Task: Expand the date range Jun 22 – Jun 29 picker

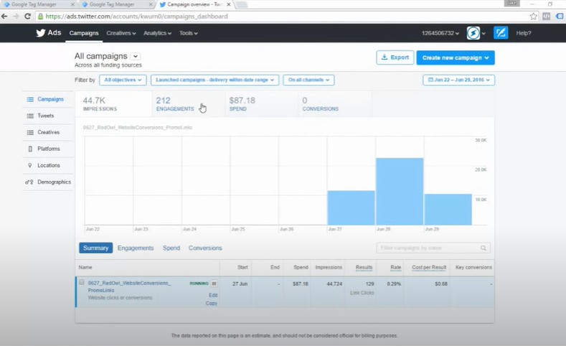Action: point(458,80)
